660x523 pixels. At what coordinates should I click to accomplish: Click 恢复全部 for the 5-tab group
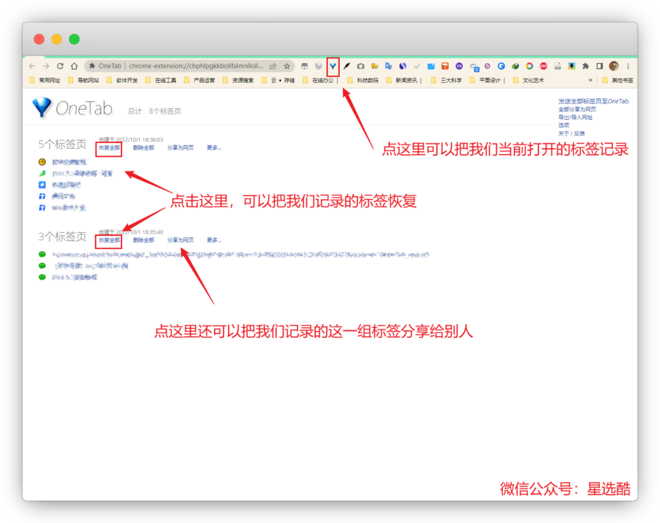[x=109, y=147]
